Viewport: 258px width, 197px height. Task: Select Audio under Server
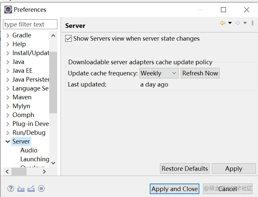29,150
